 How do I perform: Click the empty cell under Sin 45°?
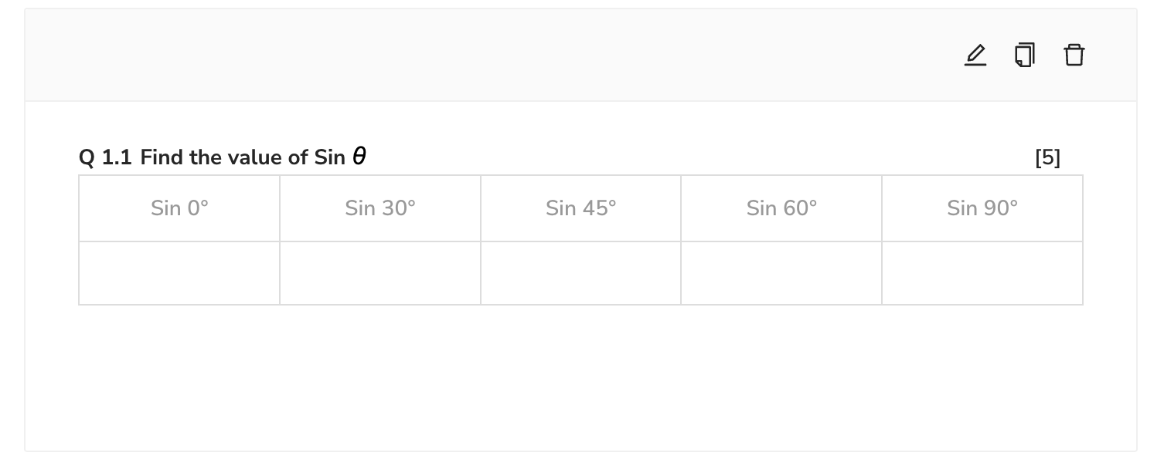[580, 273]
